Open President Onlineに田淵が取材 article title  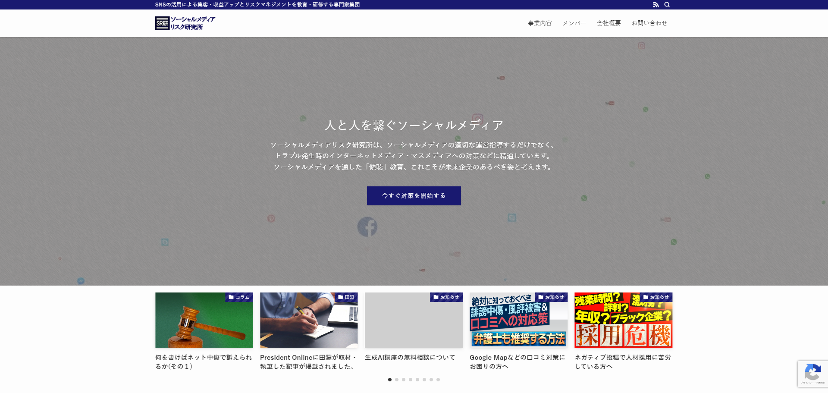click(x=309, y=362)
